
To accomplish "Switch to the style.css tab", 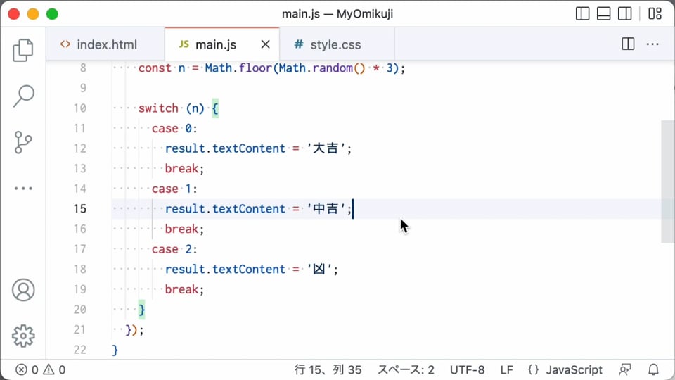I will coord(328,44).
